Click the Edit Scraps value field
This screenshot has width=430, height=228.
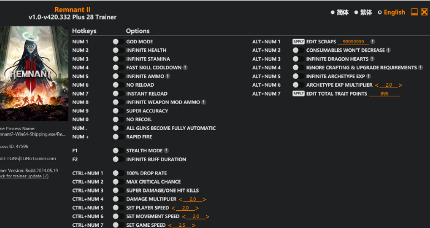[353, 42]
